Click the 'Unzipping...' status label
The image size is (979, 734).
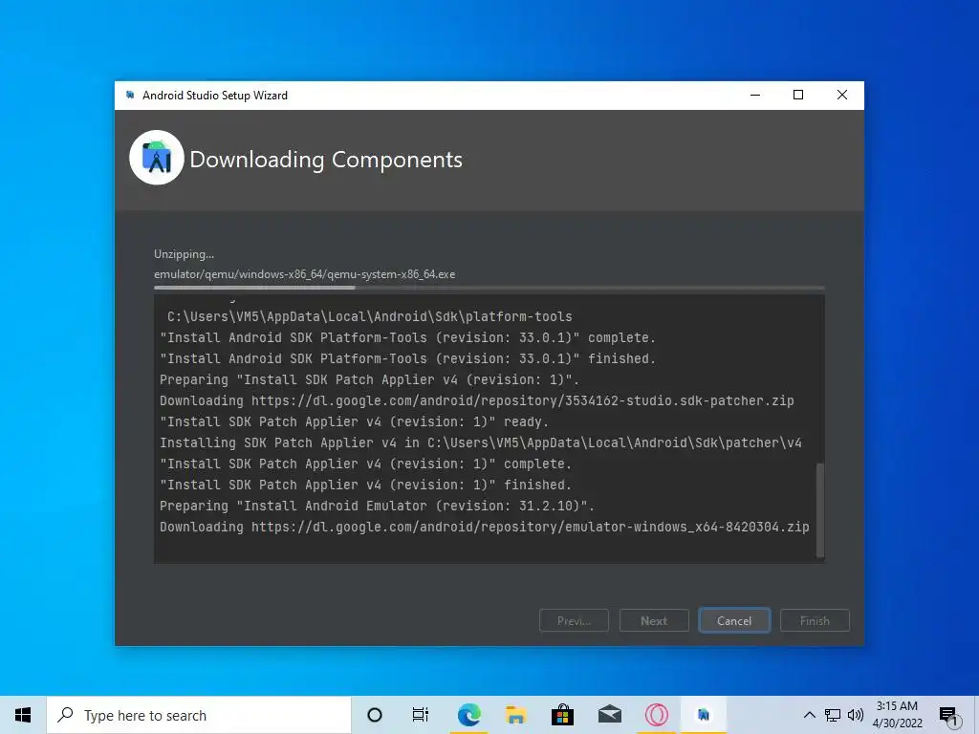tap(185, 254)
